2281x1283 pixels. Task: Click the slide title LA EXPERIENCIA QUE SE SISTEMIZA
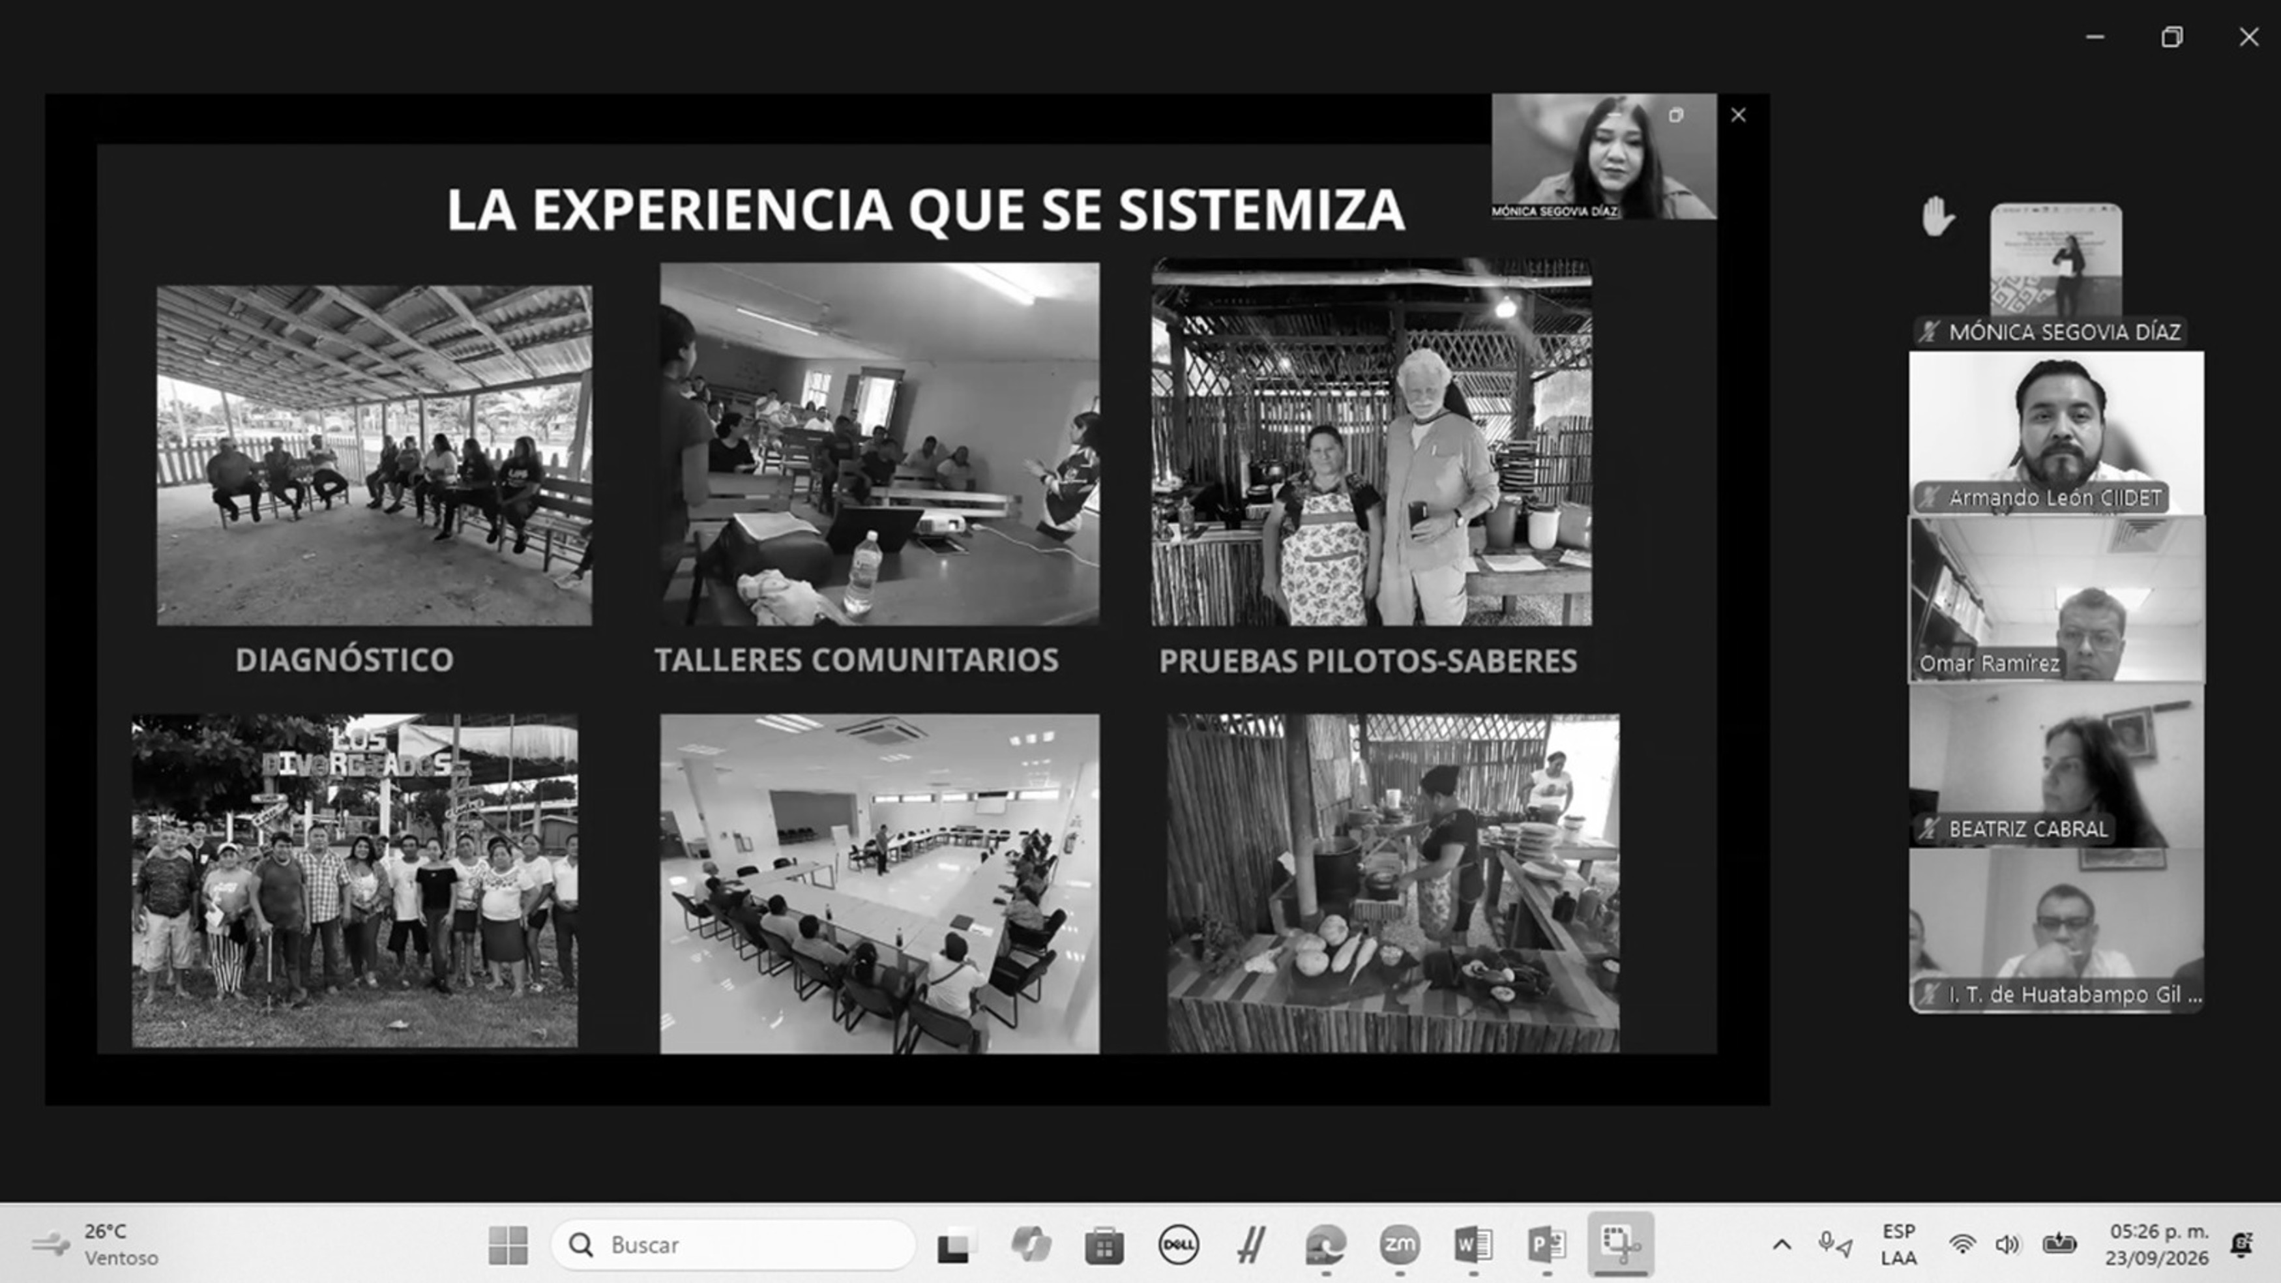point(925,210)
